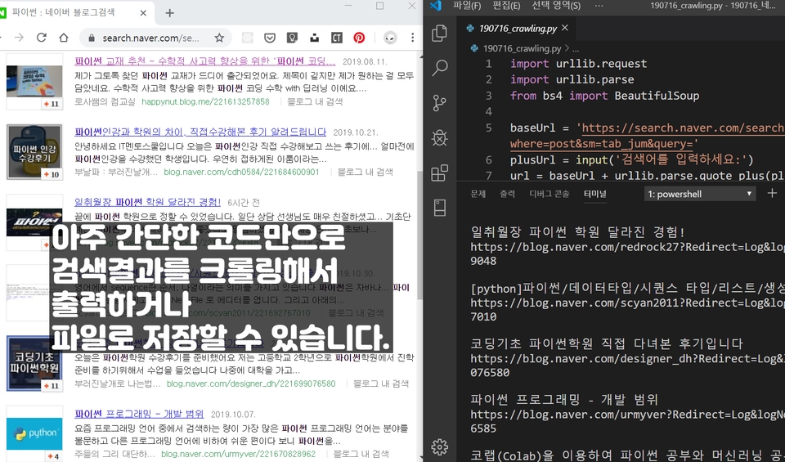
Task: Open the 파일(F) menu in VS Code
Action: pos(467,6)
